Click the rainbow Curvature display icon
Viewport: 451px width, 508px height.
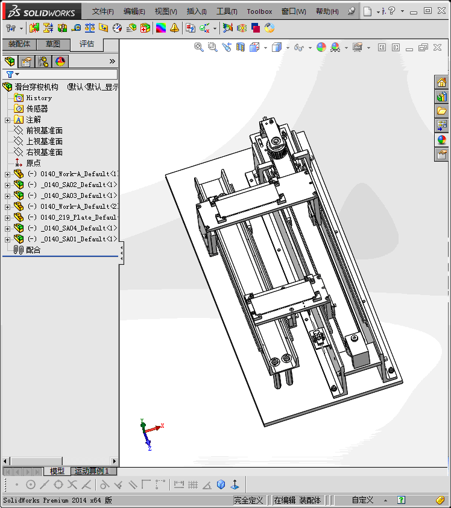[160, 28]
